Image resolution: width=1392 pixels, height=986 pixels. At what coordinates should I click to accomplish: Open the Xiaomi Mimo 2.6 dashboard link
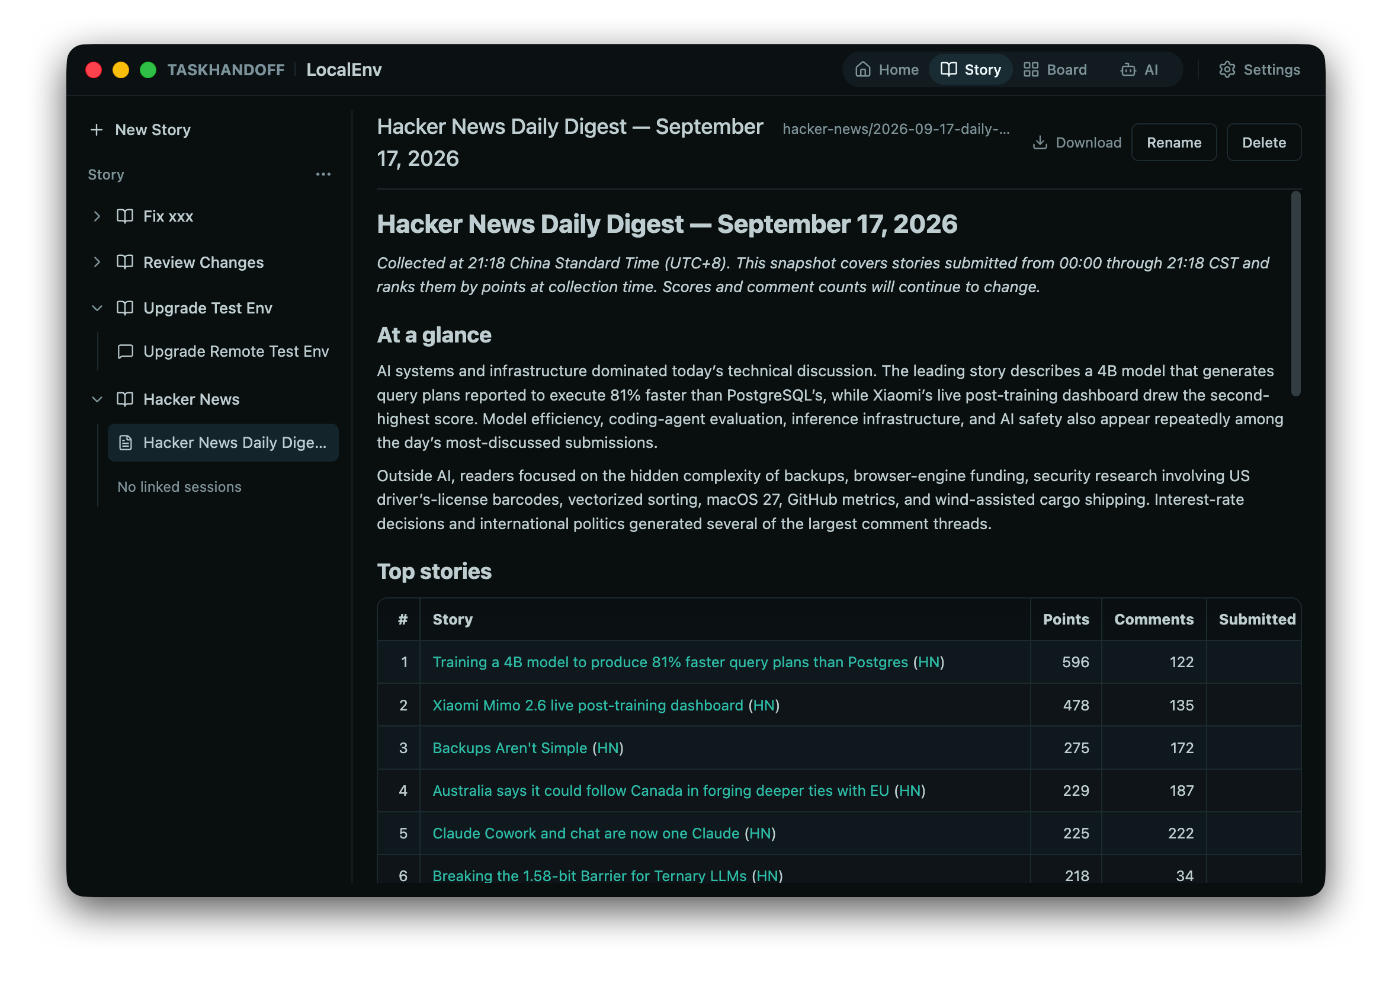click(x=588, y=706)
